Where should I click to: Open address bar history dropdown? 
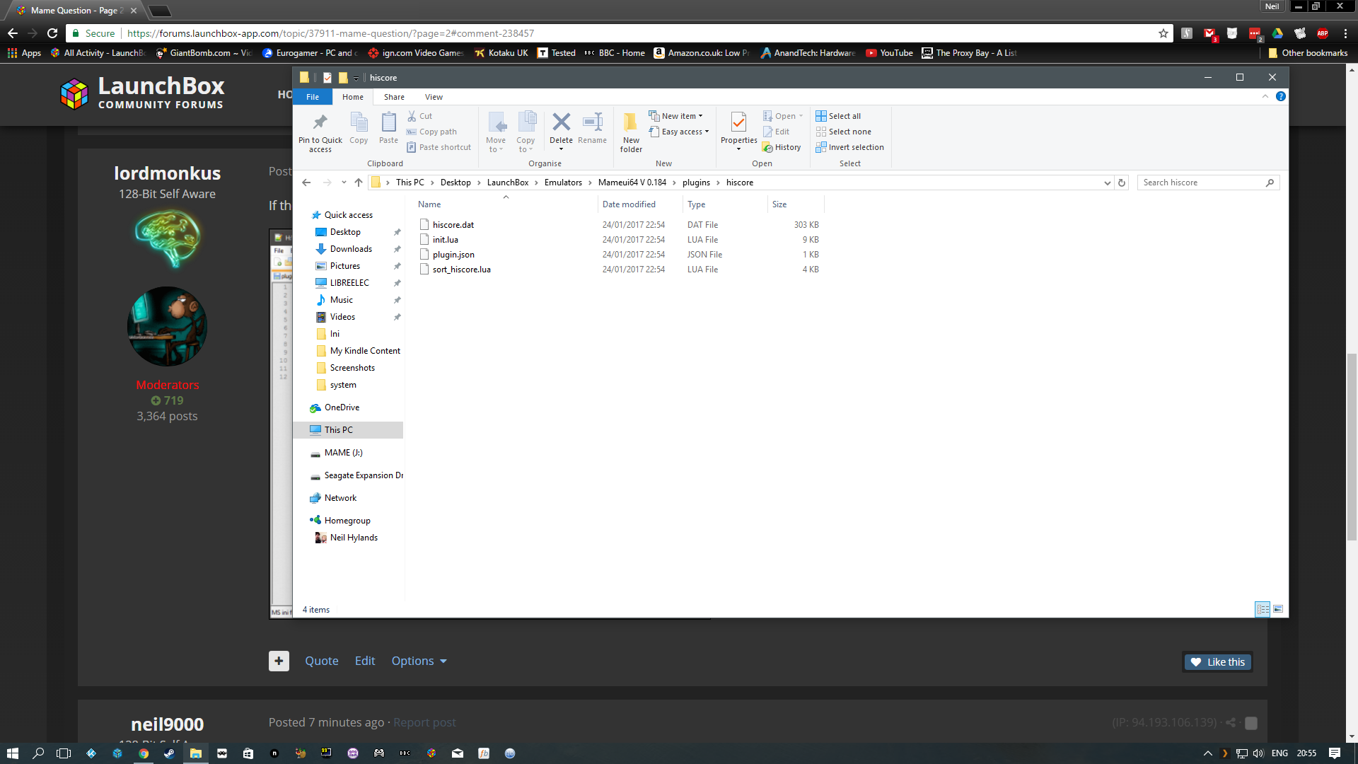(x=1107, y=183)
